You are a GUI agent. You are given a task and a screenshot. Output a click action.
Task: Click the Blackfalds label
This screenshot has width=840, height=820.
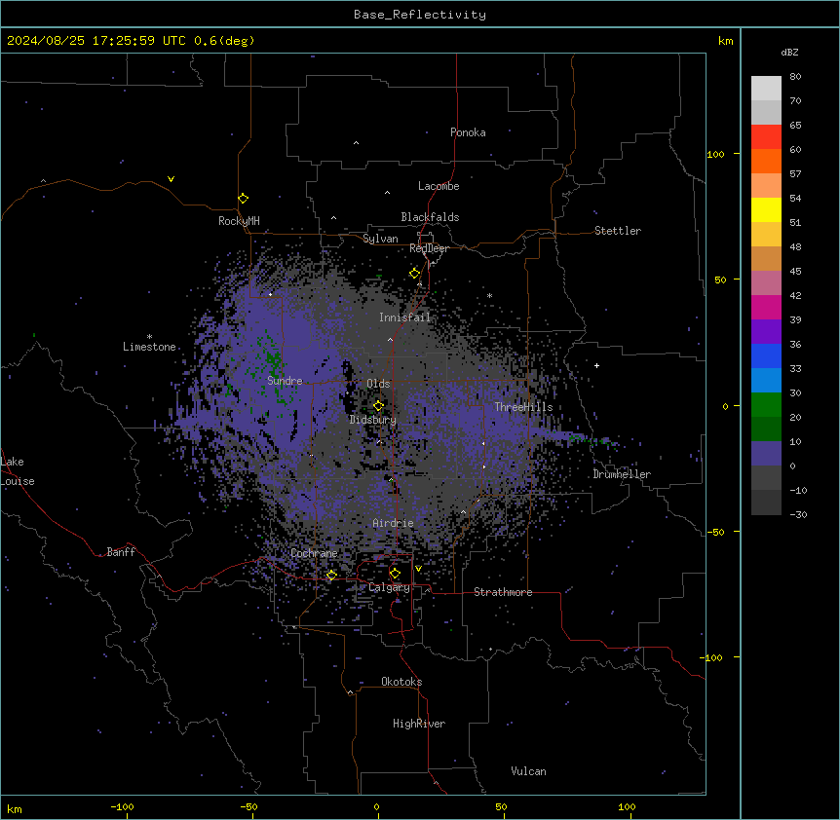tap(430, 217)
